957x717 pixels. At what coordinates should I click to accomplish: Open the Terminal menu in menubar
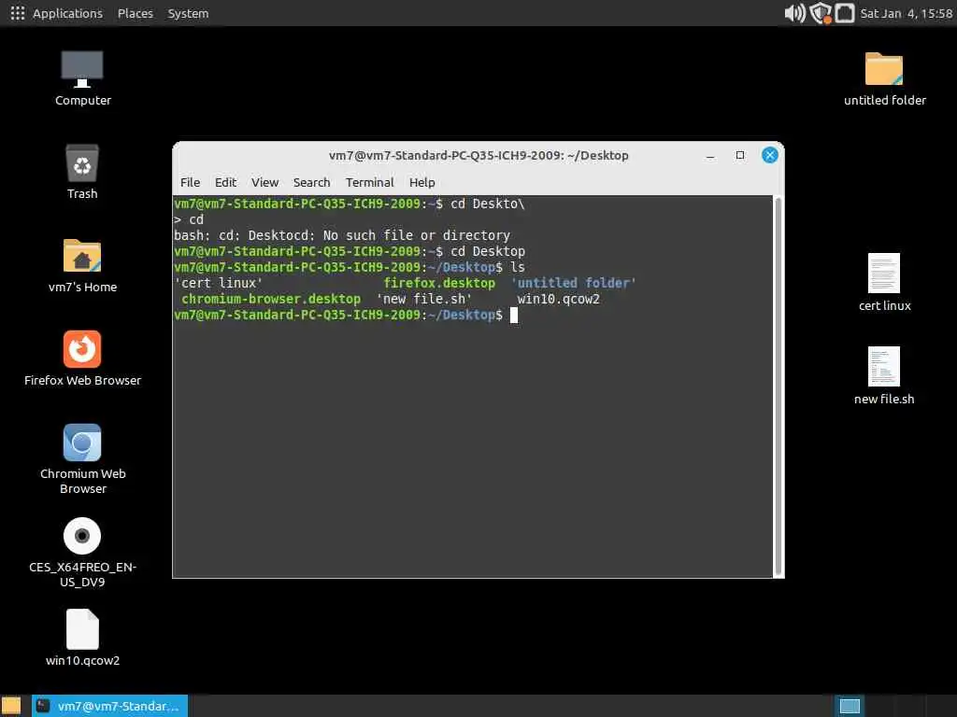coord(370,182)
